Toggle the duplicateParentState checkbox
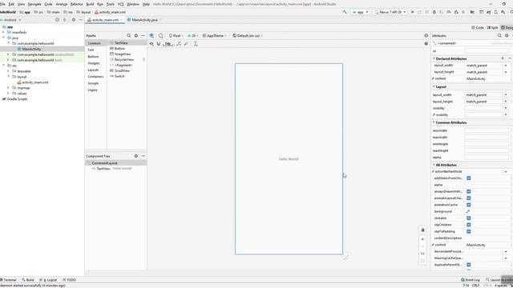Screen dimensions: 513x288 pyautogui.click(x=468, y=265)
